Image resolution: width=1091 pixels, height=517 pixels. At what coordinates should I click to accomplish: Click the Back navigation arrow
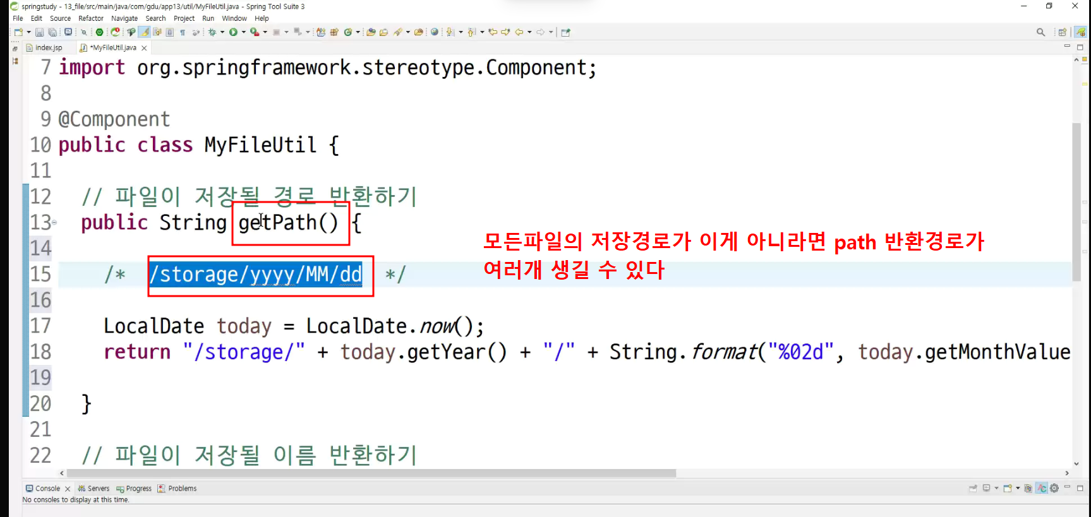coord(519,32)
